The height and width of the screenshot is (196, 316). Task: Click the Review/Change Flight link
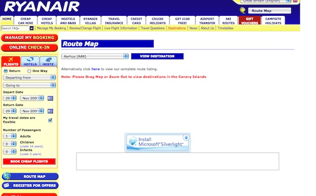(85, 28)
